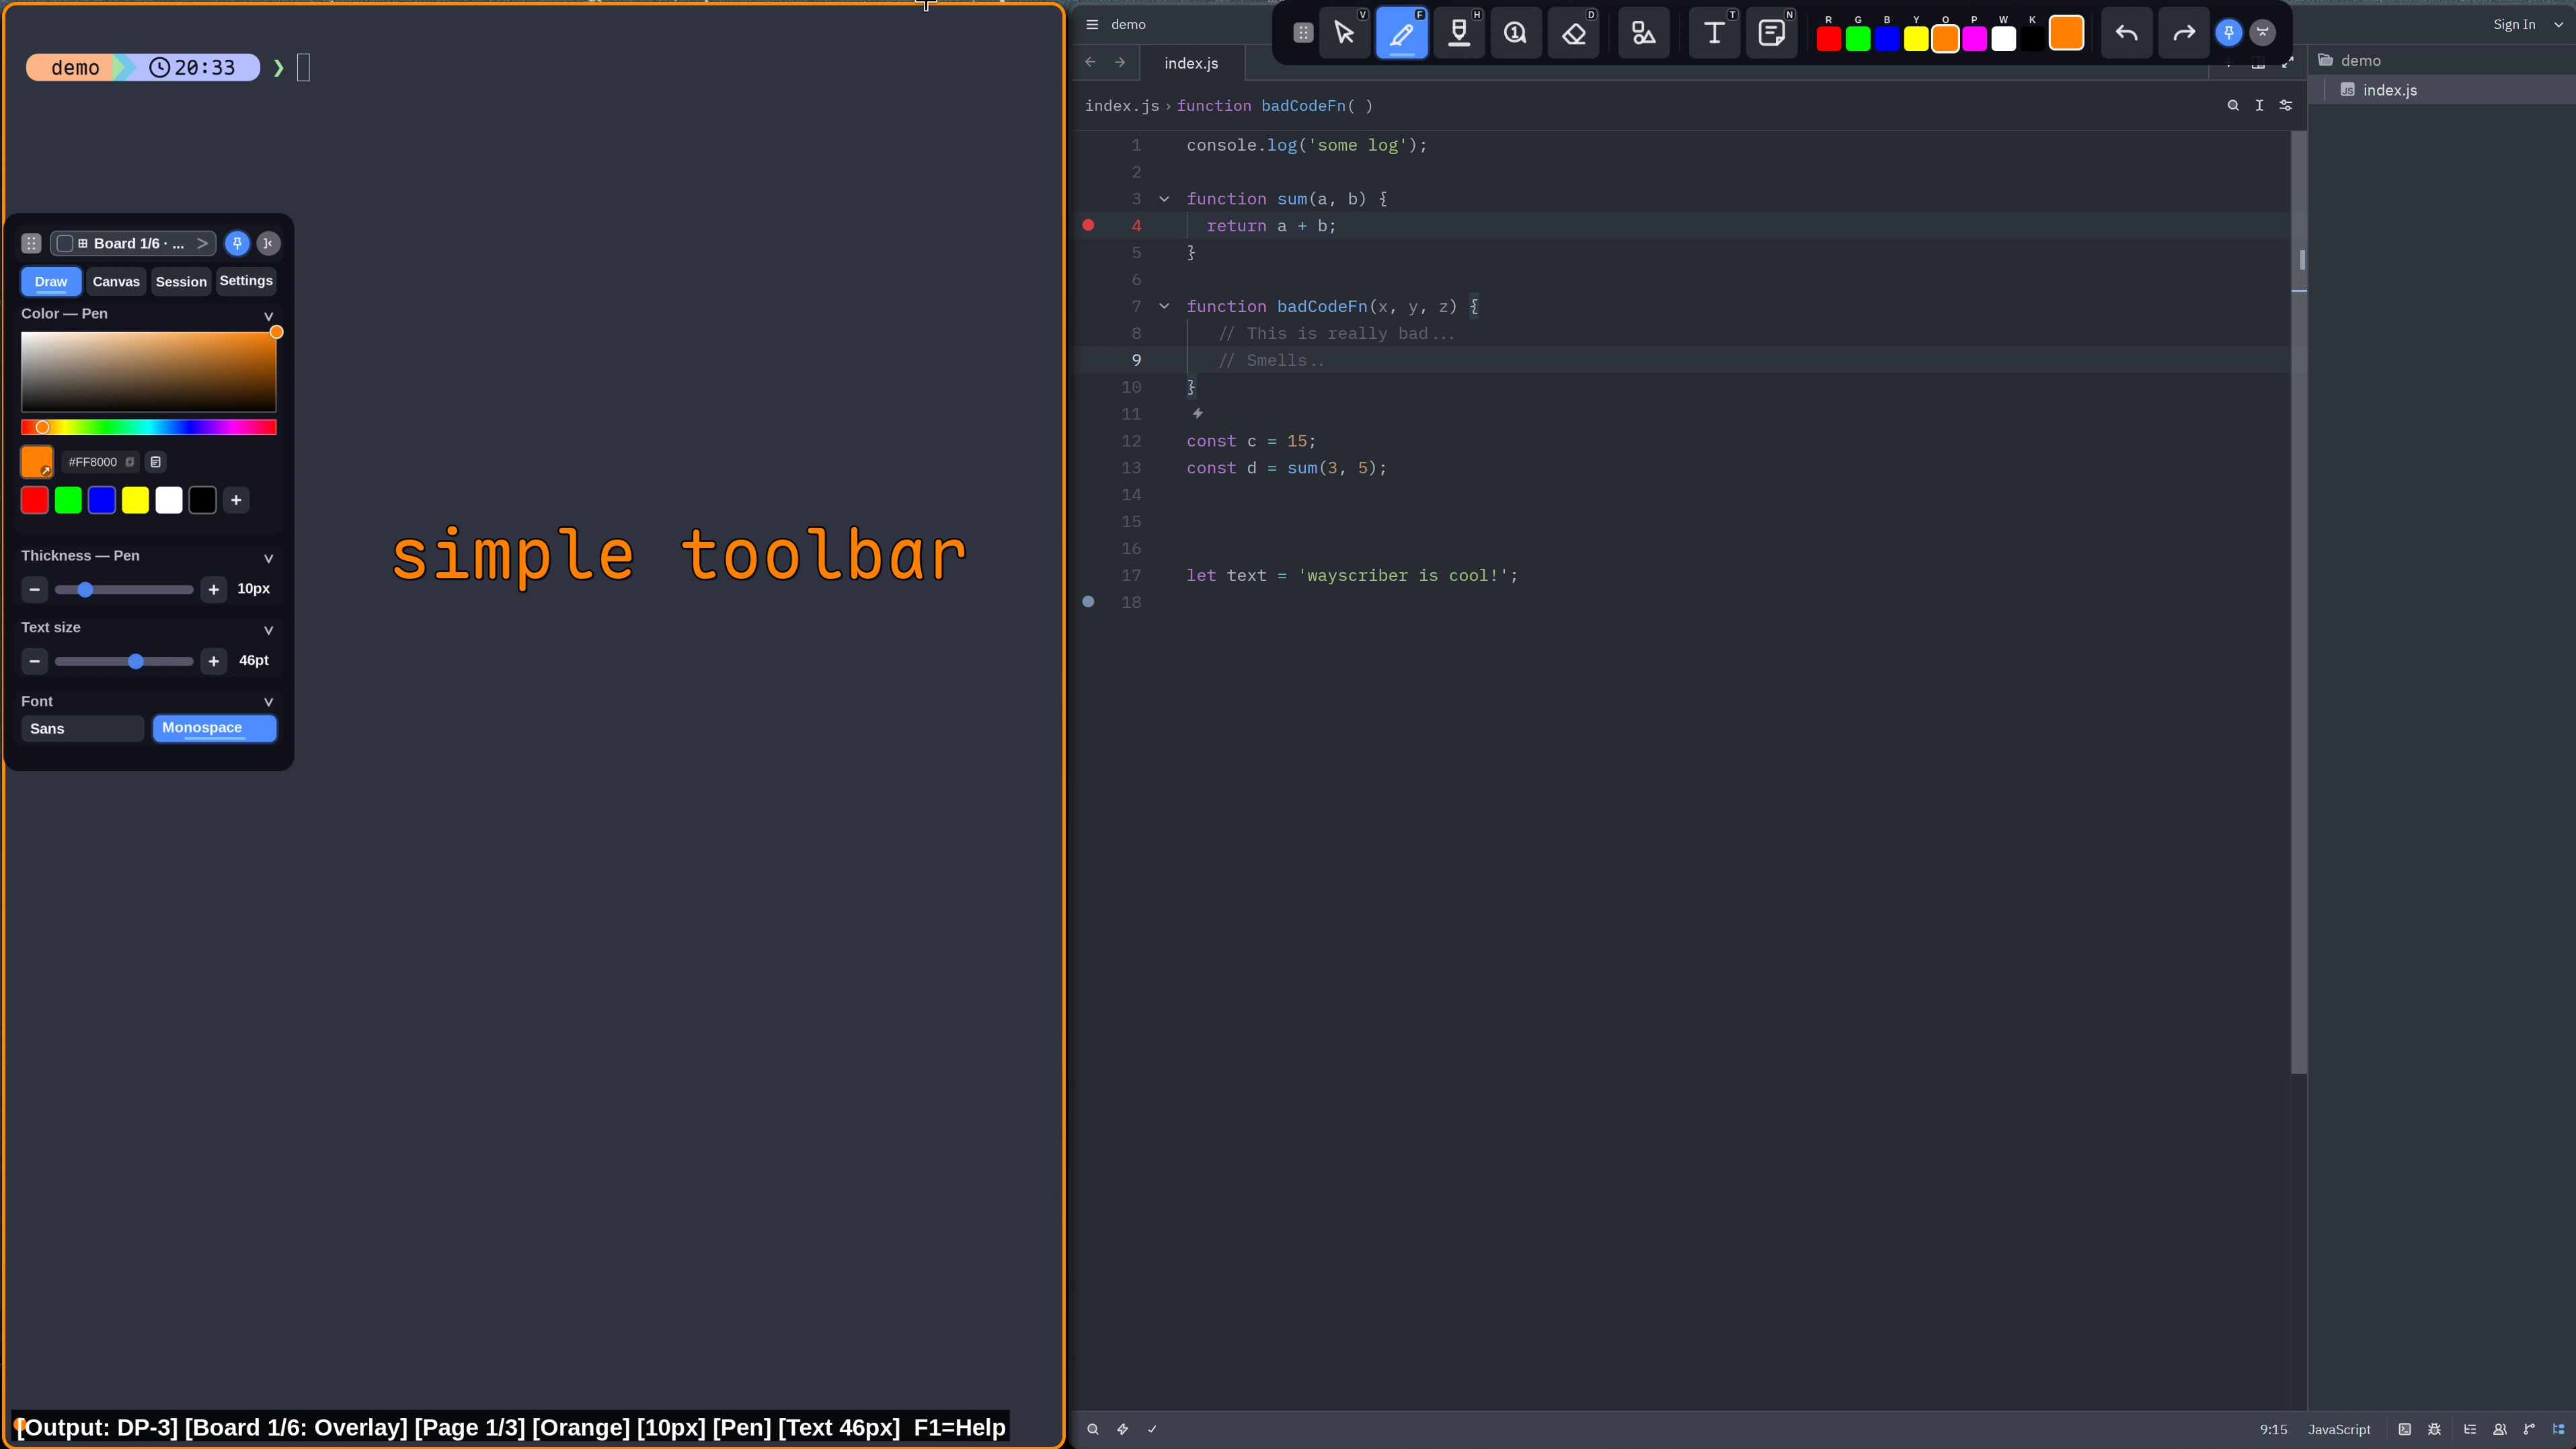Collapse the Thickness — Pen section
The height and width of the screenshot is (1449, 2576).
268,558
